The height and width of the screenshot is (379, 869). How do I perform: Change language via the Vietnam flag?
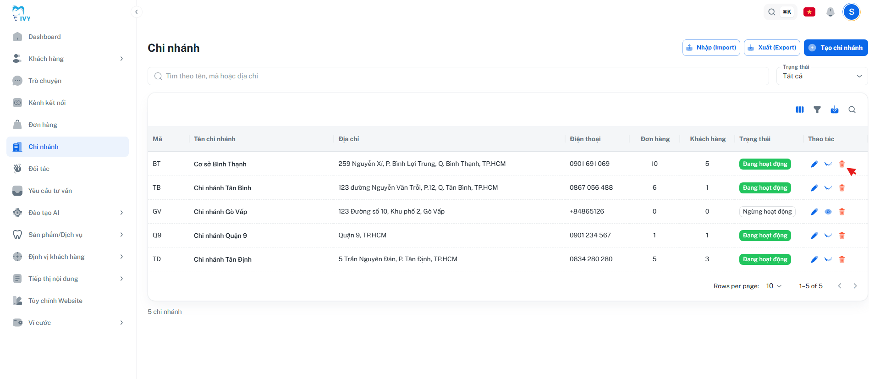tap(809, 12)
